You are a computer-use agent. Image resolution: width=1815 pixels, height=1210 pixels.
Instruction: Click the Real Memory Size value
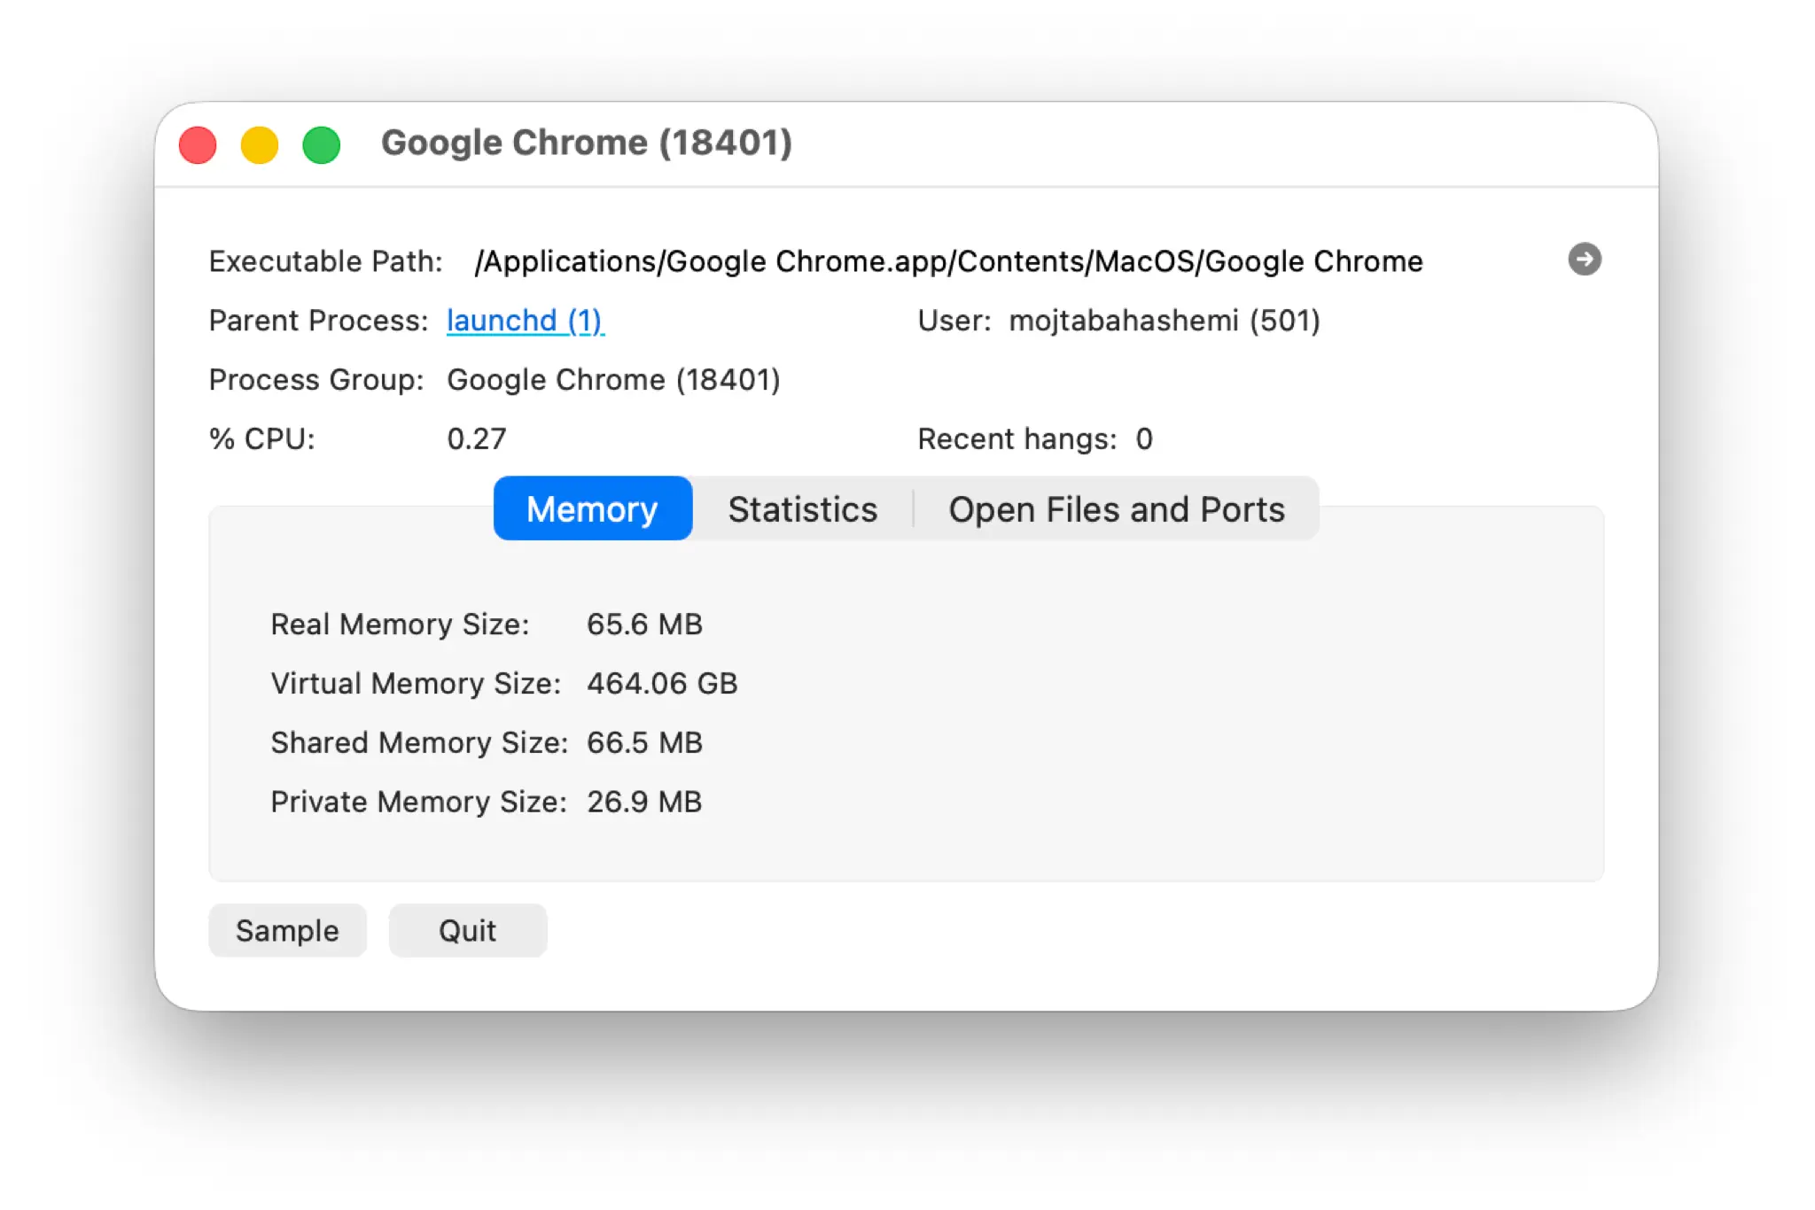point(644,624)
